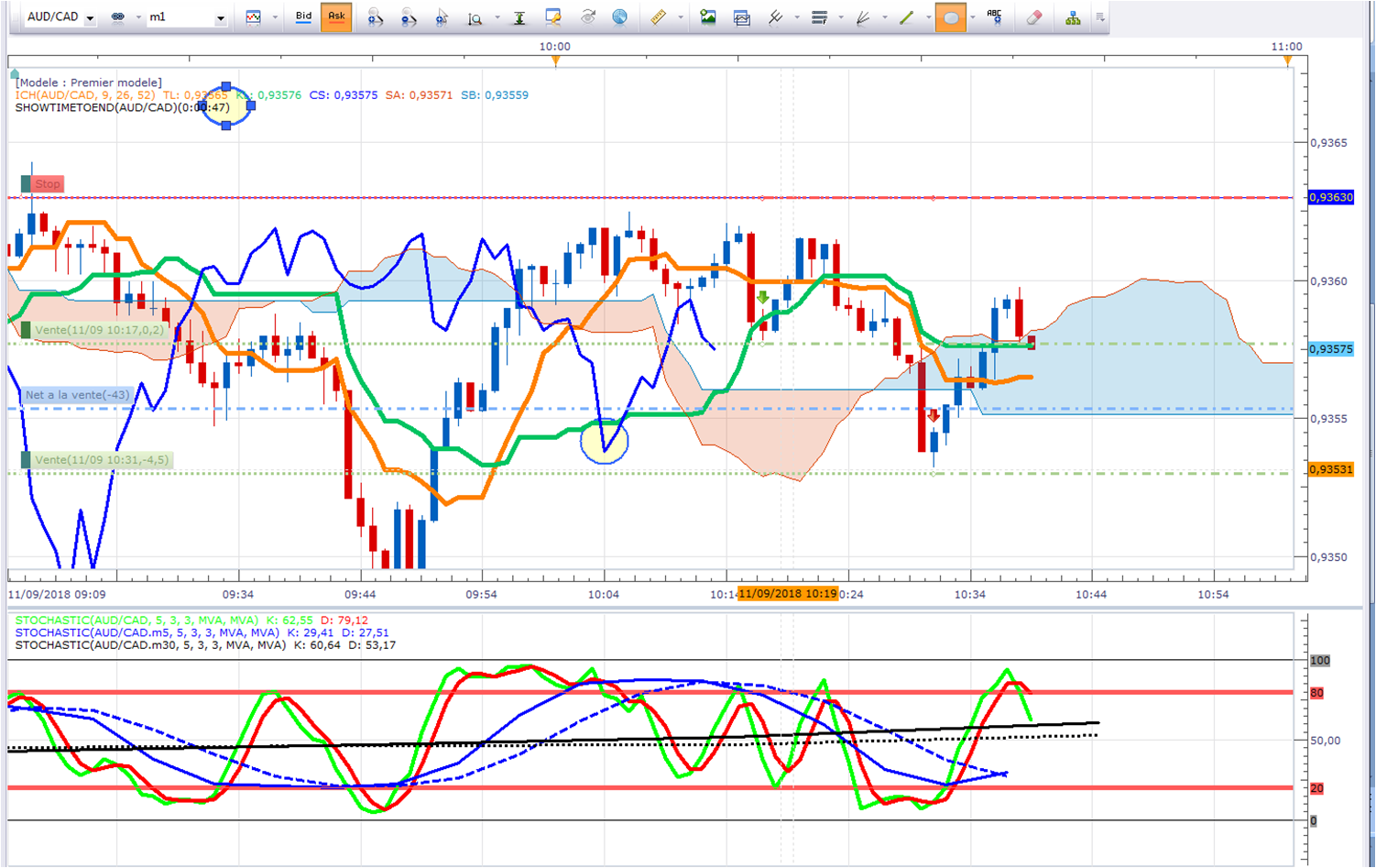Expand the ruler tool dropdown arrow
The height and width of the screenshot is (868, 1376).
coord(681,18)
